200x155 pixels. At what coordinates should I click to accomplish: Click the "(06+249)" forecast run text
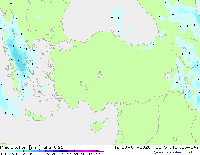190,147
